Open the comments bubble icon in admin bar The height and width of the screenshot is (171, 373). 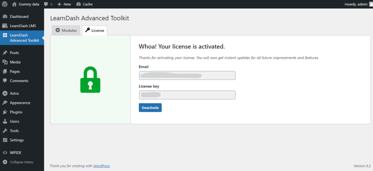point(46,4)
